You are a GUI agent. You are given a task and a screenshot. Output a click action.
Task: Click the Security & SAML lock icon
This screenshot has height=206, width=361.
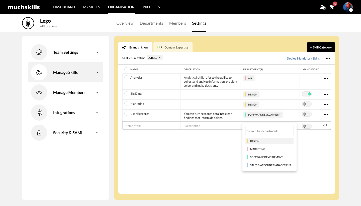pos(39,133)
